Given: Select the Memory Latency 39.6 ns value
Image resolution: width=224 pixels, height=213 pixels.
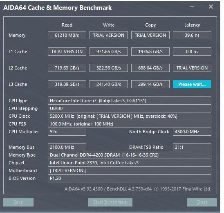Looking at the screenshot, I should (192, 35).
